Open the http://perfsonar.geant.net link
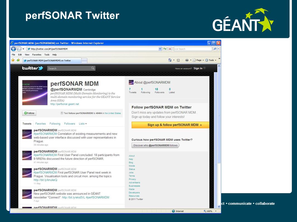 pyautogui.click(x=65, y=104)
